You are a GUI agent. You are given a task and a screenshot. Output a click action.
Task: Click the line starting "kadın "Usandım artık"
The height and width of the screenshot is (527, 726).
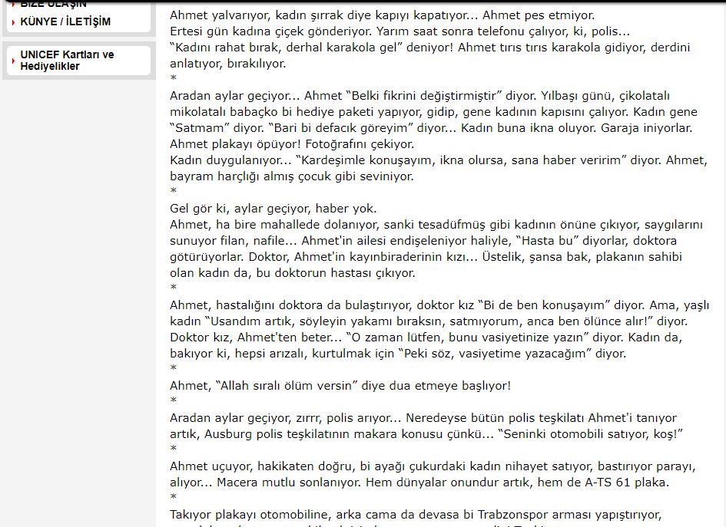(x=429, y=321)
